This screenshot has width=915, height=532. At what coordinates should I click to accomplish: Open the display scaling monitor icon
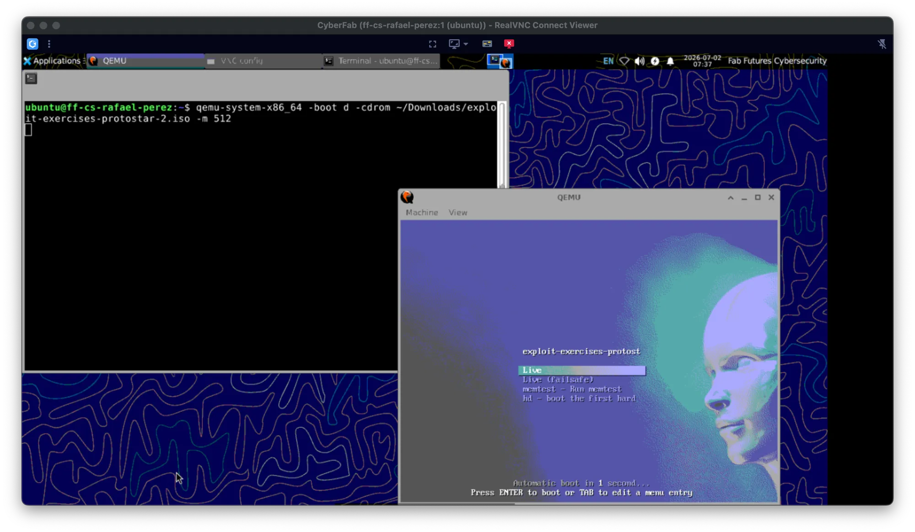coord(454,44)
